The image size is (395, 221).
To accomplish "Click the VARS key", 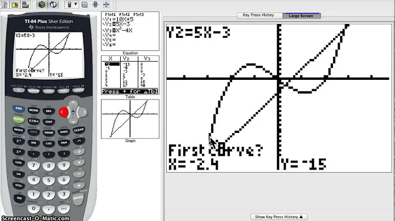I will pyautogui.click(x=64, y=132).
